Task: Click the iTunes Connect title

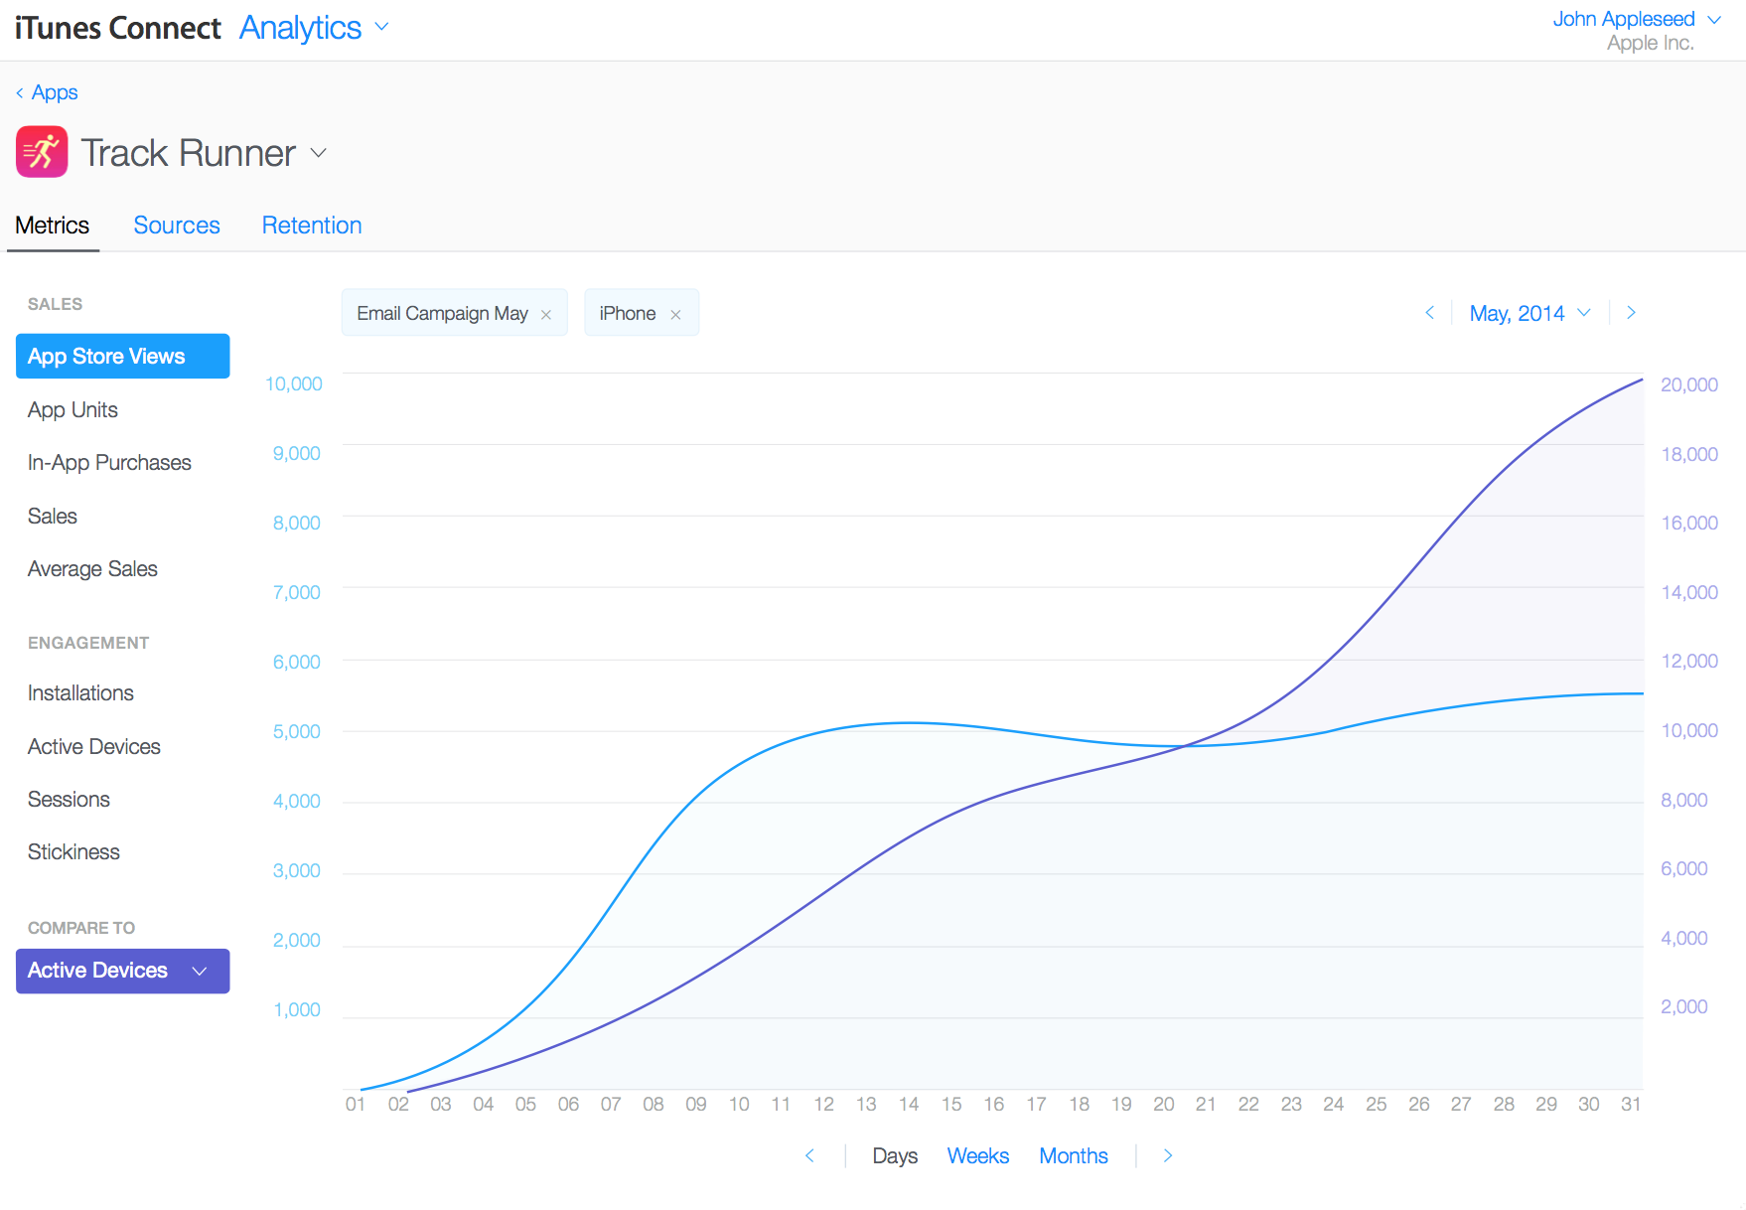Action: (117, 28)
